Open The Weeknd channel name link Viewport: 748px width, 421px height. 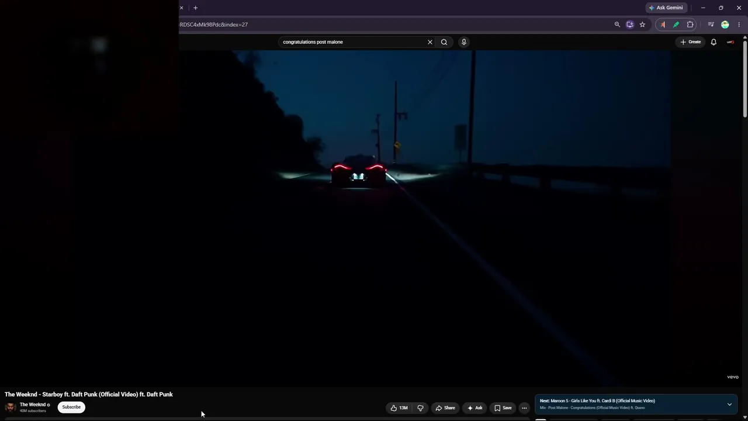pos(33,405)
